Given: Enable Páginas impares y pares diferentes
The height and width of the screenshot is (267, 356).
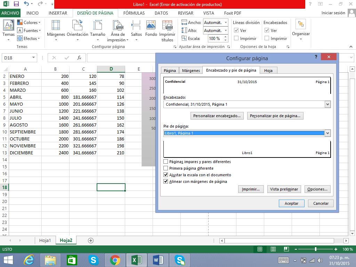Looking at the screenshot, I should (166, 162).
